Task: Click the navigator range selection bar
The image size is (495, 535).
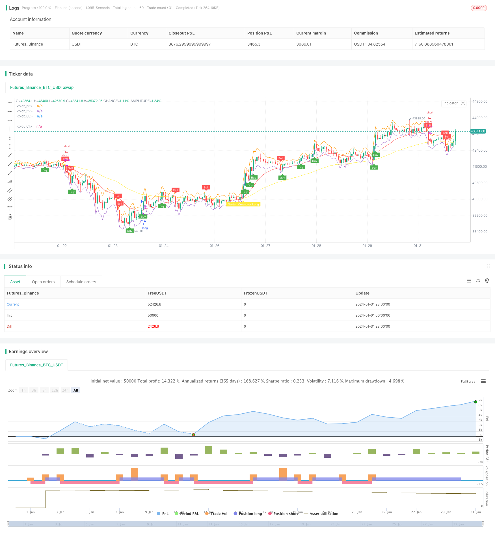Action: (246, 524)
